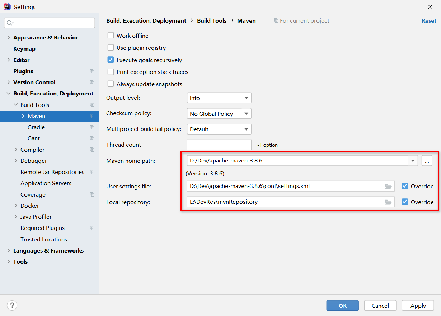Screen dimensions: 441x316
Task: Expand the Debugger node
Action: [x=16, y=161]
